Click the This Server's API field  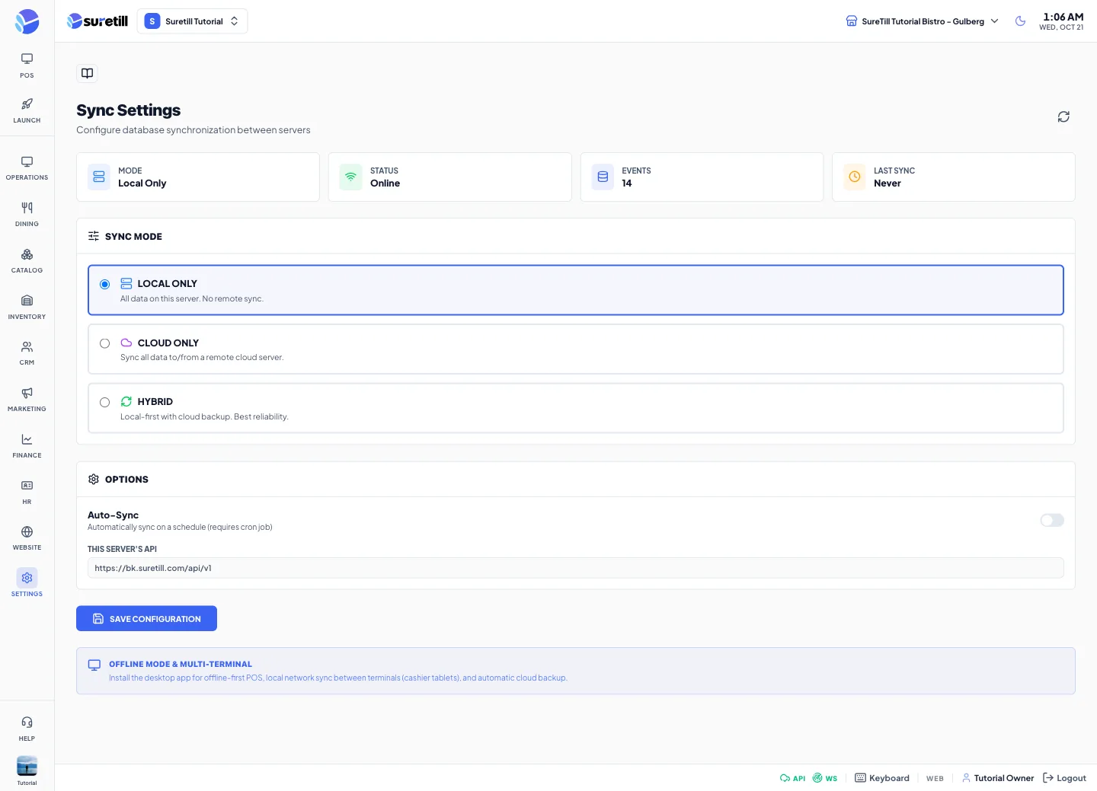coord(576,568)
